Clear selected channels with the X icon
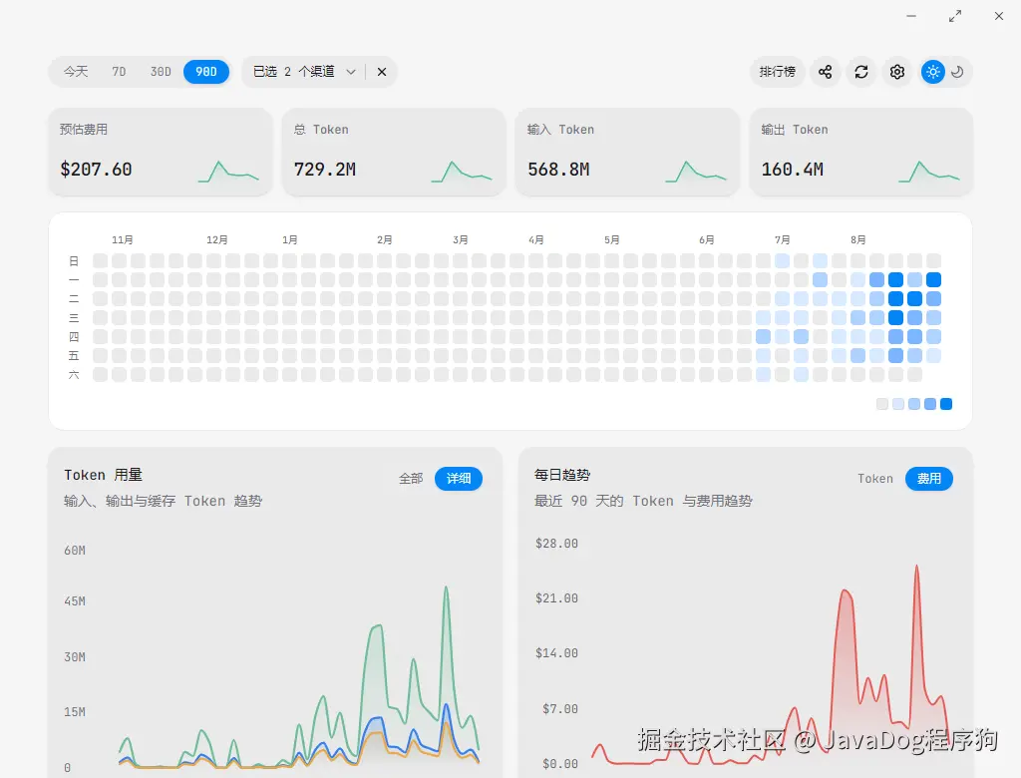The height and width of the screenshot is (778, 1021). 382,72
